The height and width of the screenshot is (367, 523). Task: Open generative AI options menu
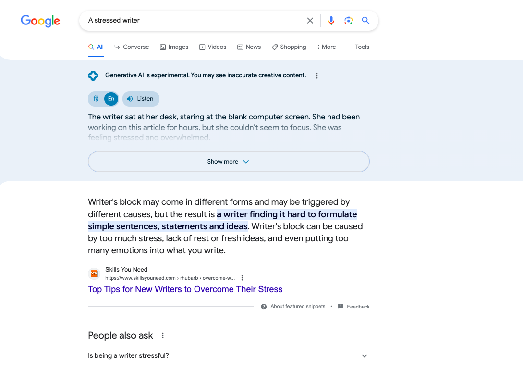316,76
